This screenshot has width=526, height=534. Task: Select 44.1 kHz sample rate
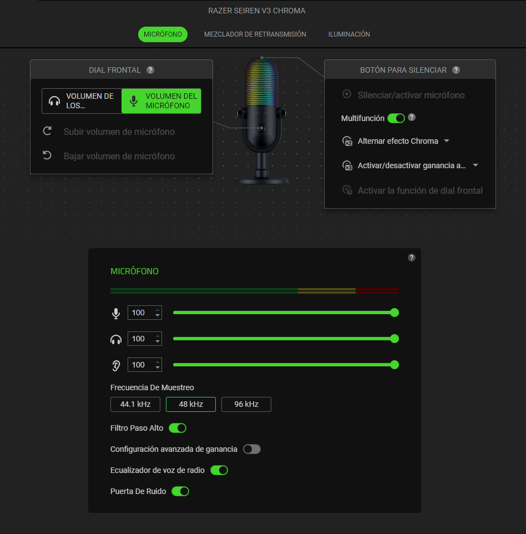click(135, 404)
